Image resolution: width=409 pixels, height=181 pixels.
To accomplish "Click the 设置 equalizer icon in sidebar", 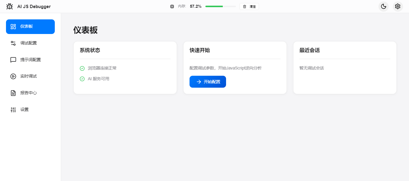I will [x=13, y=110].
